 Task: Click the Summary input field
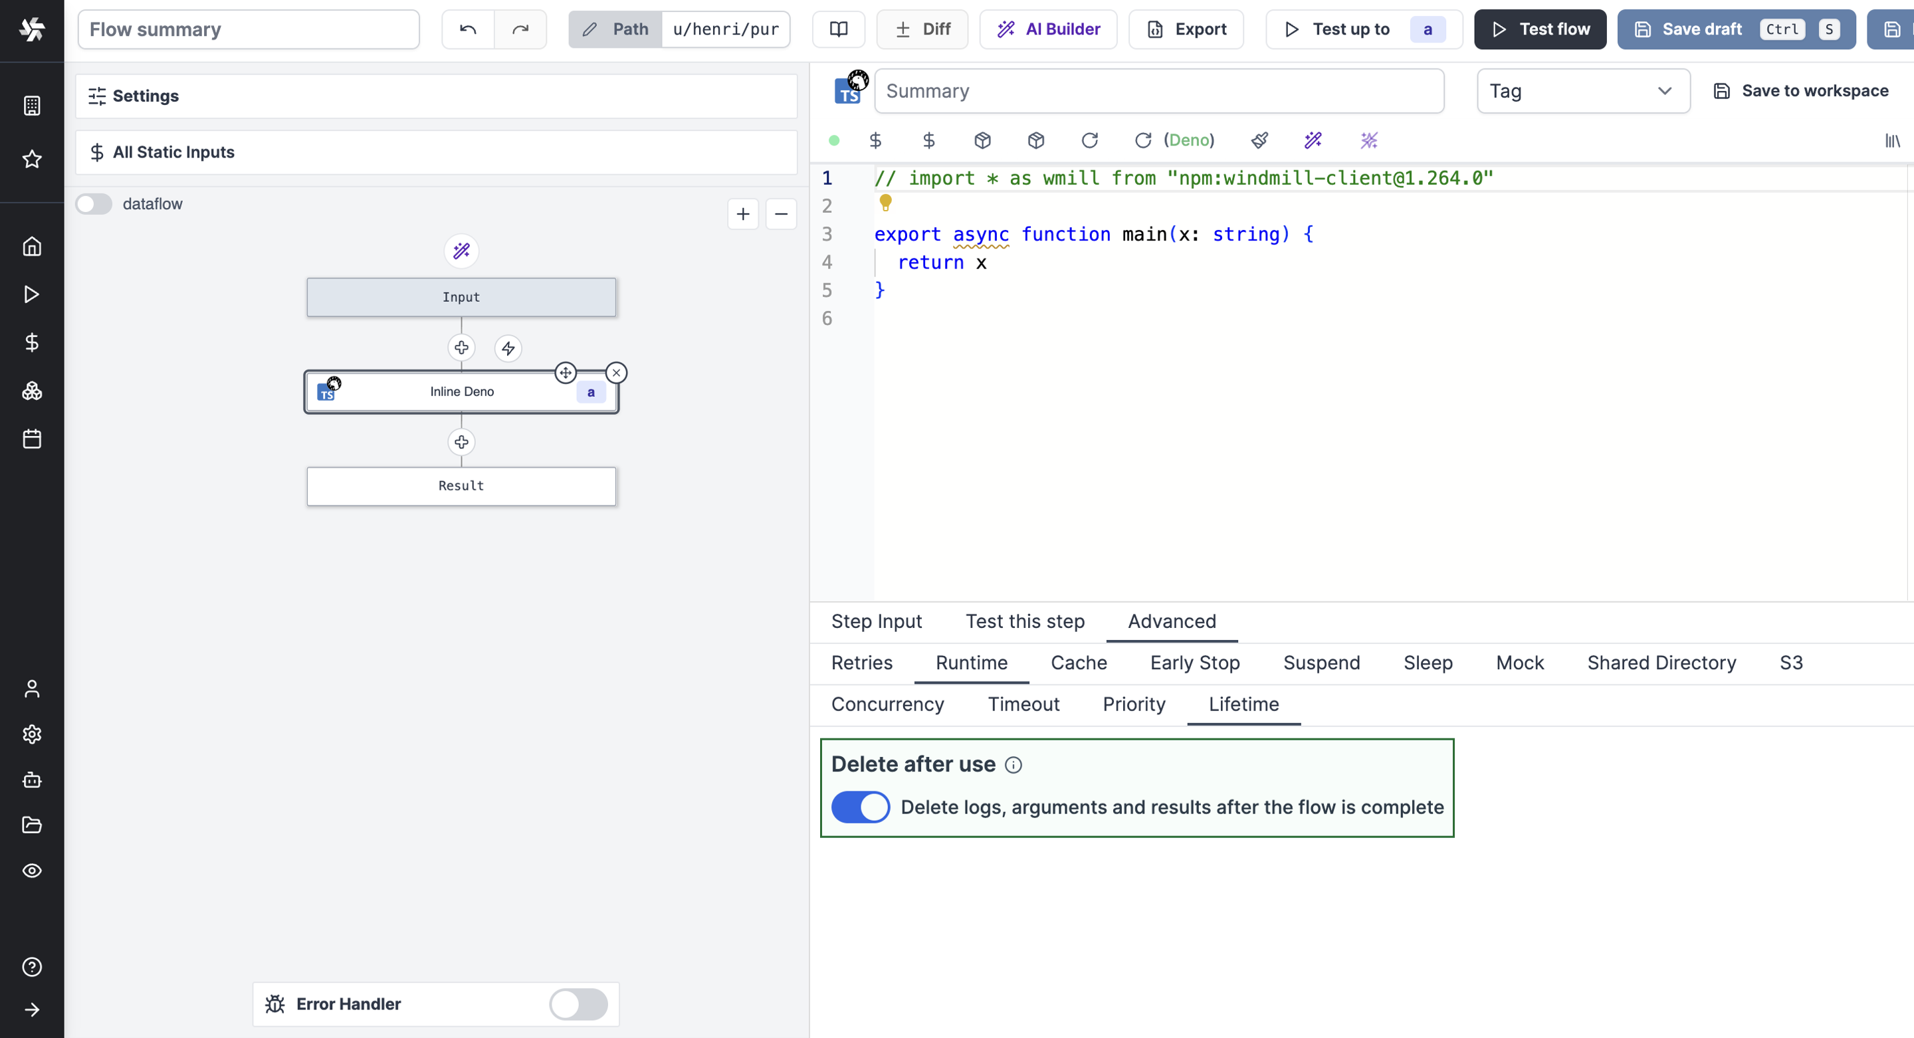tap(1158, 90)
